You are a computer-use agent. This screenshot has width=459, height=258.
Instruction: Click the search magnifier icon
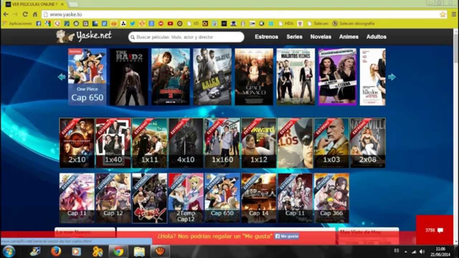pyautogui.click(x=133, y=37)
